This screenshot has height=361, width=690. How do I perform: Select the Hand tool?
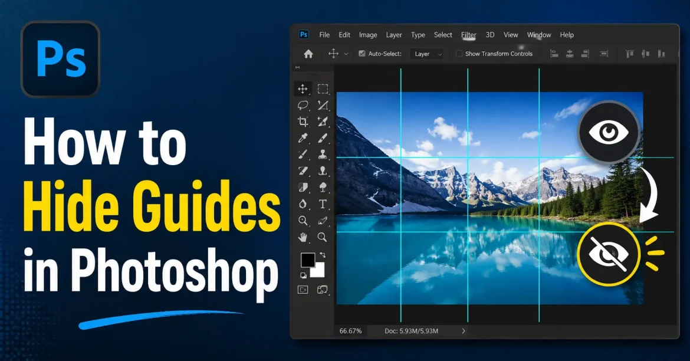tap(303, 238)
